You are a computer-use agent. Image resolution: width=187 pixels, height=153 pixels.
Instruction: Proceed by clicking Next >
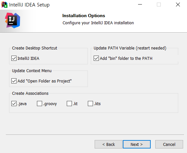tap(137, 144)
